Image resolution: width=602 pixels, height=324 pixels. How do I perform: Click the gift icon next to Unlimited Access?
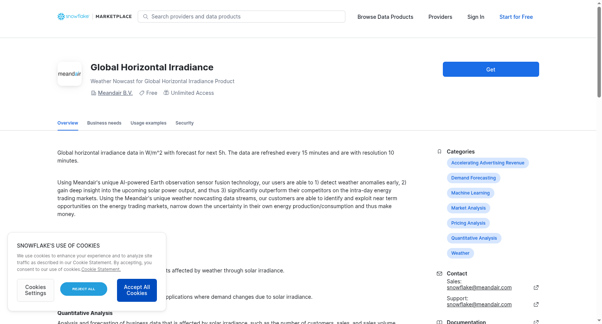pyautogui.click(x=166, y=93)
